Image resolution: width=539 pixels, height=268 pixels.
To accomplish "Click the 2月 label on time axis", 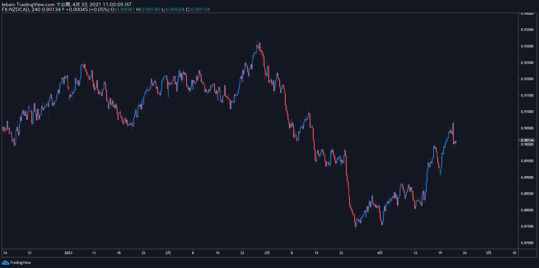I will tap(168, 253).
